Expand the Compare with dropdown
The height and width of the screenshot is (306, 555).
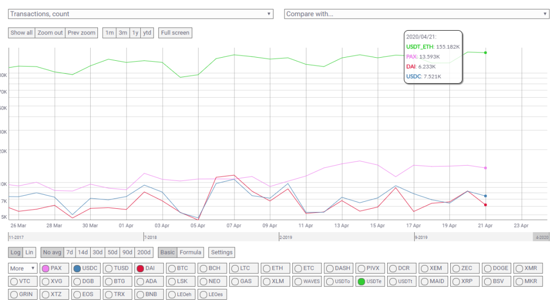[416, 14]
